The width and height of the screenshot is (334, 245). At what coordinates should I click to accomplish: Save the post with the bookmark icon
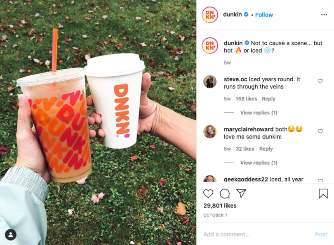pyautogui.click(x=323, y=194)
